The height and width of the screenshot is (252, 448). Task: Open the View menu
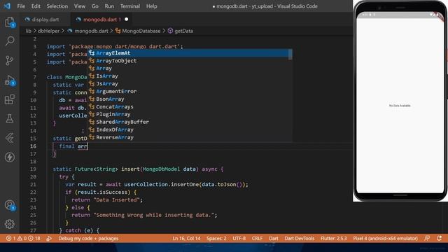point(79,6)
